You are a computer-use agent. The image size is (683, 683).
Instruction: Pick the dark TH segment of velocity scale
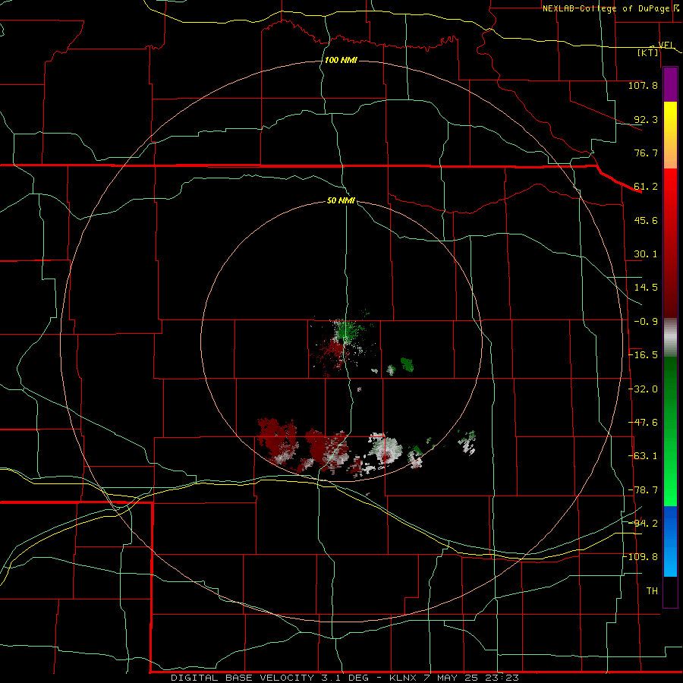(x=670, y=591)
